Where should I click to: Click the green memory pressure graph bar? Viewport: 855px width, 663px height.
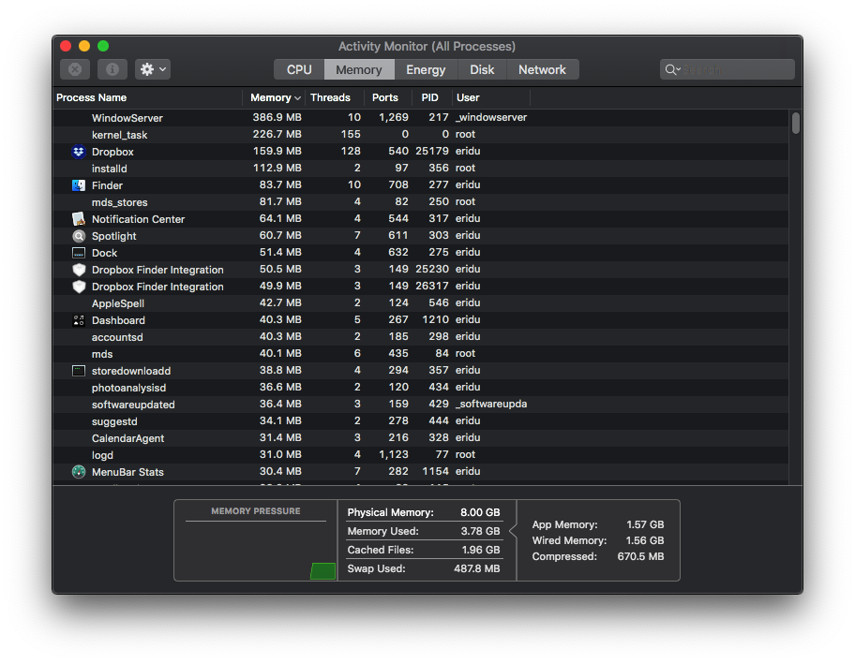coord(322,571)
